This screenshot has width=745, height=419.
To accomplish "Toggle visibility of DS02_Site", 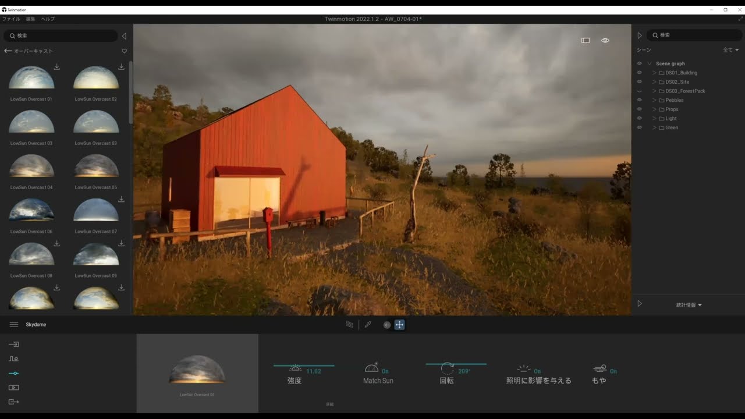I will pos(639,82).
